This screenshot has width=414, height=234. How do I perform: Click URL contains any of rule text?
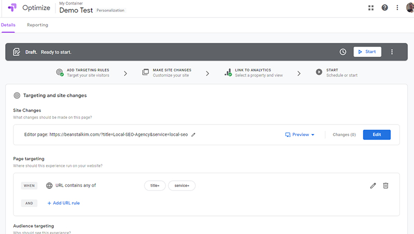(x=76, y=185)
